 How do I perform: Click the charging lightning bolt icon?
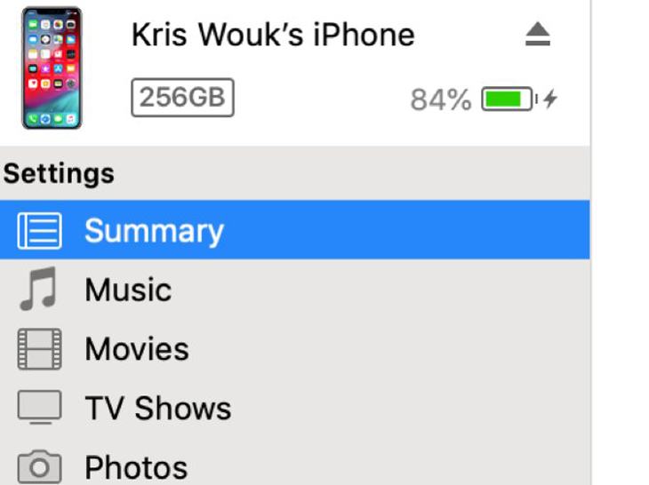[550, 99]
